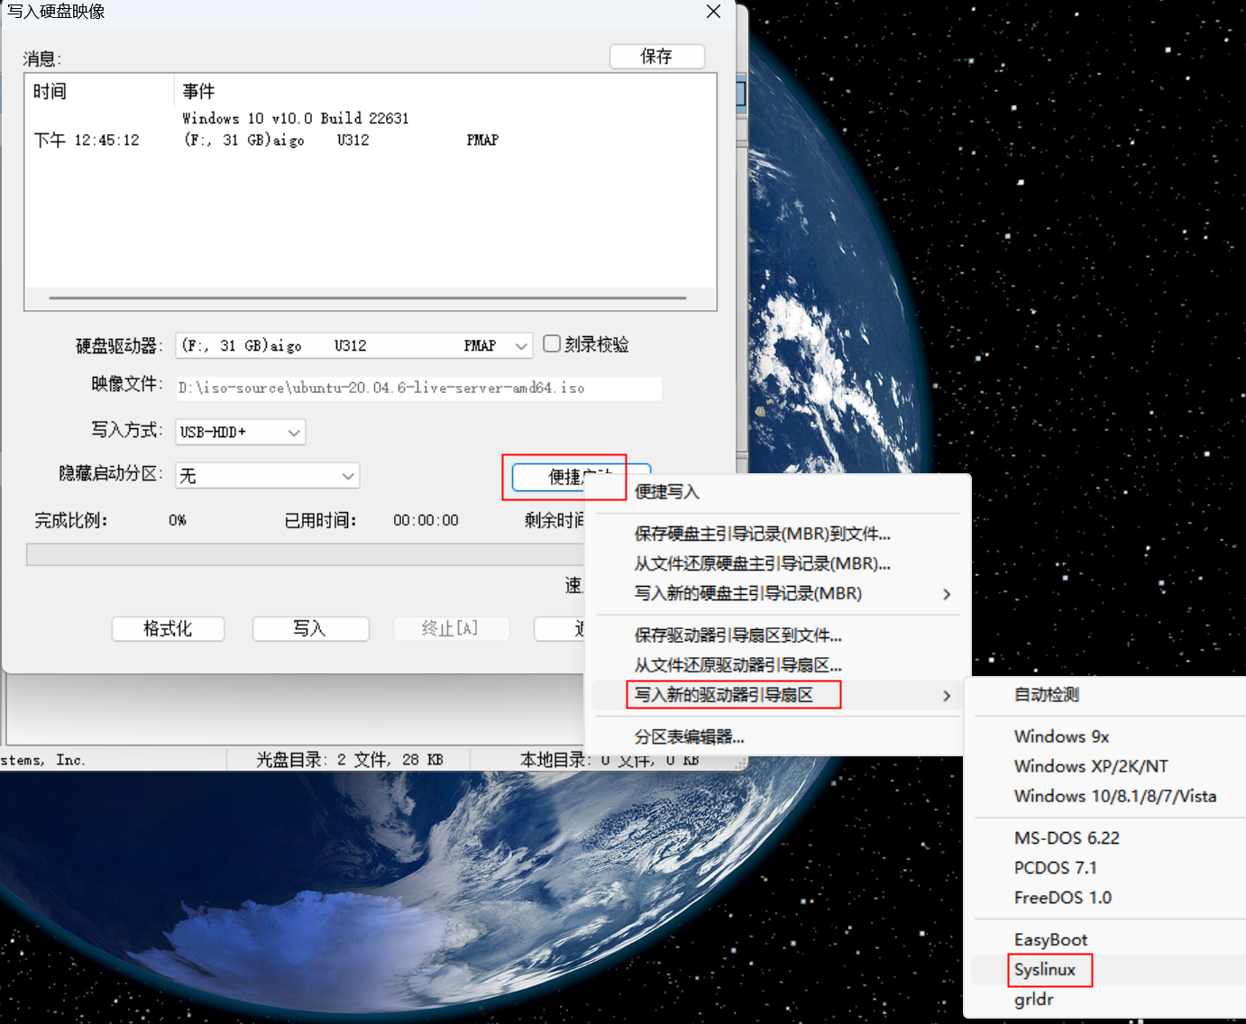Click the 写入 write button
The height and width of the screenshot is (1024, 1246).
(310, 628)
